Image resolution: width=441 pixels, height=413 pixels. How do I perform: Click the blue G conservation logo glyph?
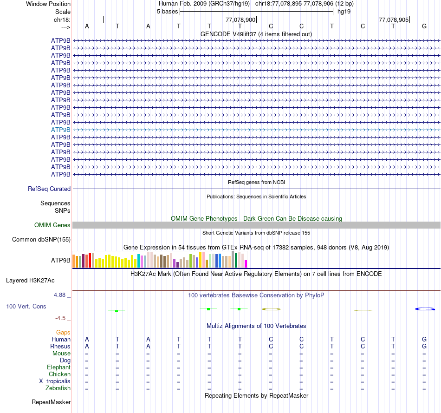(x=425, y=309)
